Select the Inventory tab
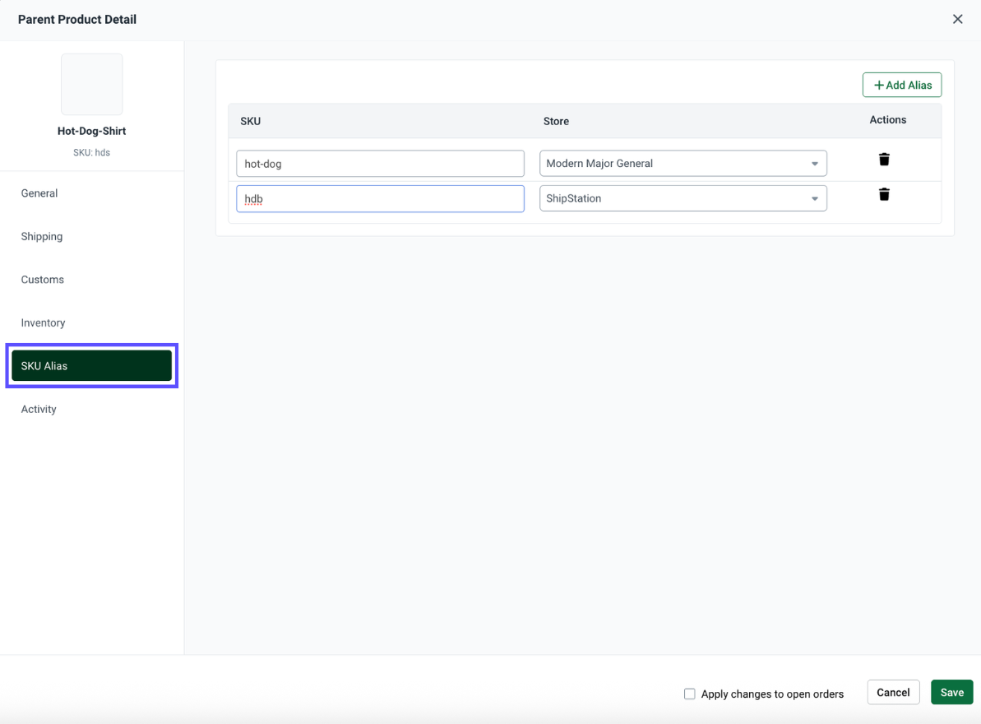 [91, 323]
